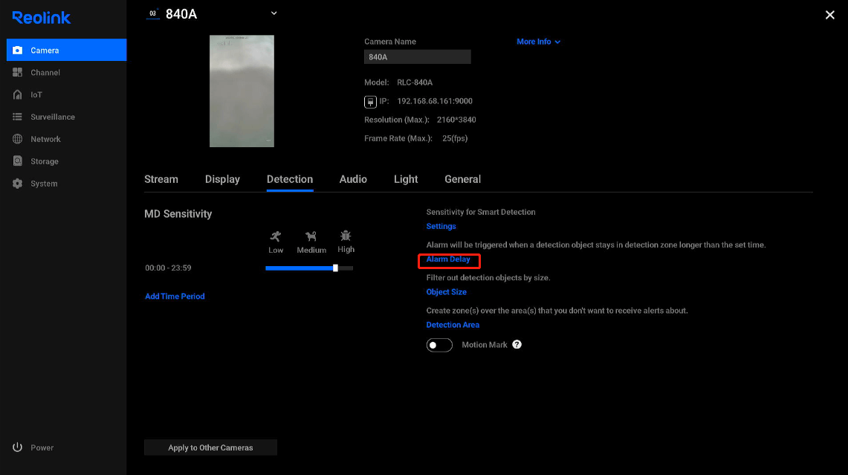Click the Power label
The width and height of the screenshot is (848, 475).
pos(42,447)
